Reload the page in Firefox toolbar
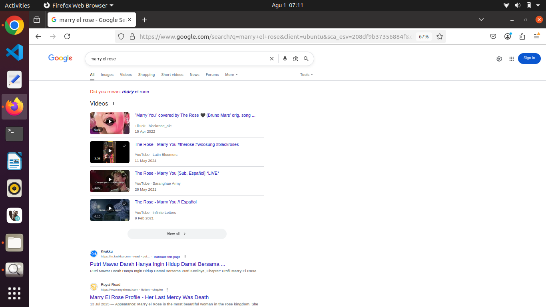The image size is (546, 307). pyautogui.click(x=67, y=36)
